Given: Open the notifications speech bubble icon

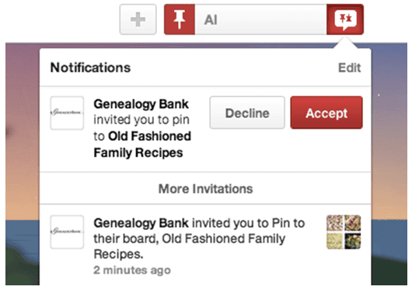Looking at the screenshot, I should click(345, 19).
